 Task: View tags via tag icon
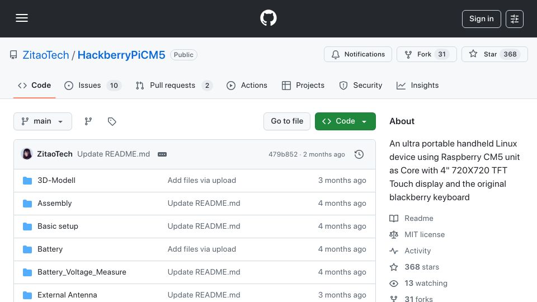112,121
